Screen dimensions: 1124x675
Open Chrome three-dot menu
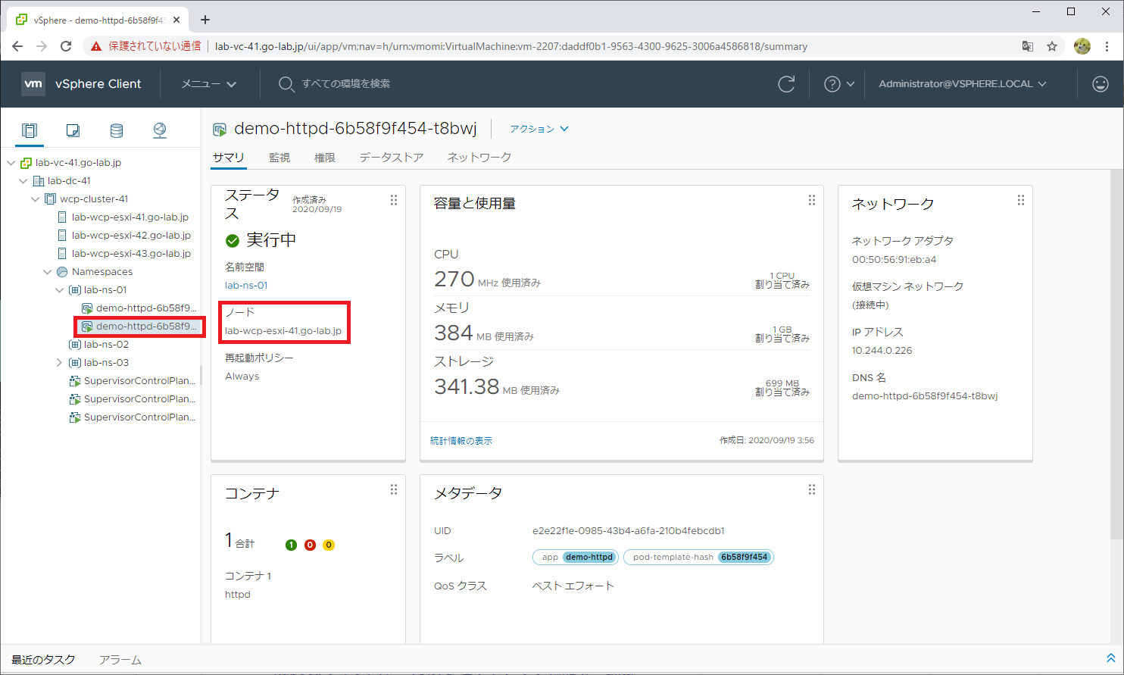pyautogui.click(x=1107, y=46)
